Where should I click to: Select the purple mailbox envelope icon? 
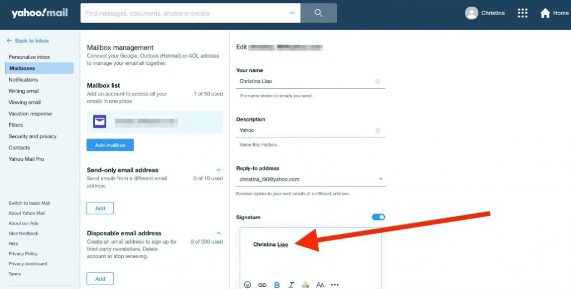point(99,122)
